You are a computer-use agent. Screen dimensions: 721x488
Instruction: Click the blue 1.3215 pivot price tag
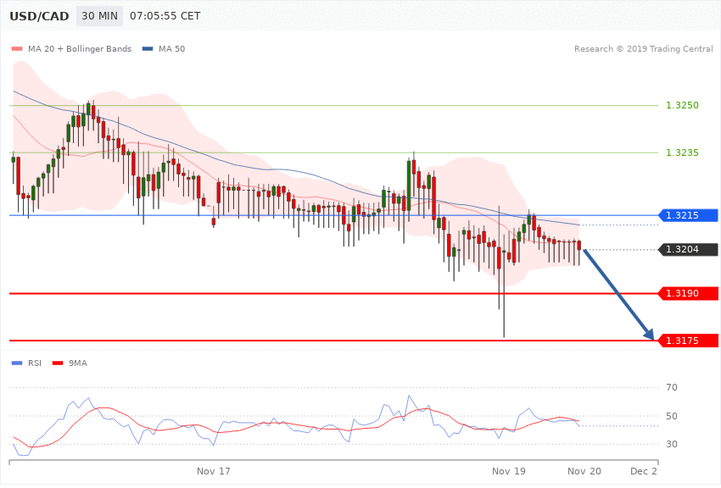pos(689,215)
